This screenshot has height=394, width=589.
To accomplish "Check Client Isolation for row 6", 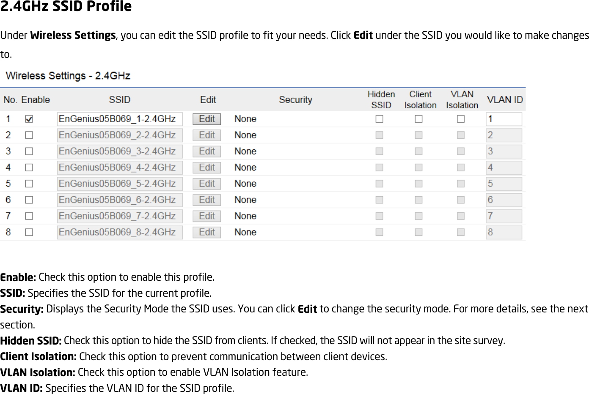I will 418,200.
